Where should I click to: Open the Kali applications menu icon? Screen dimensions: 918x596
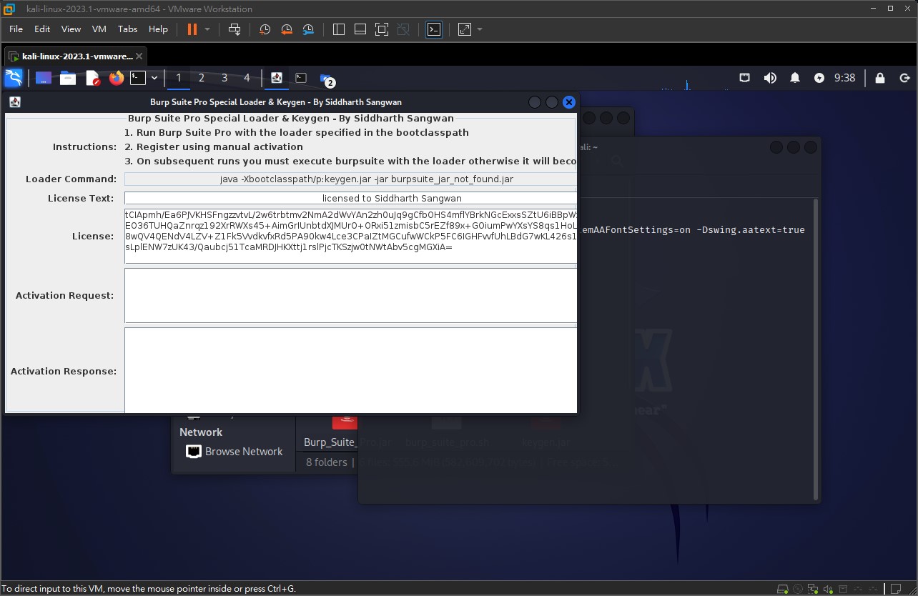[x=14, y=78]
